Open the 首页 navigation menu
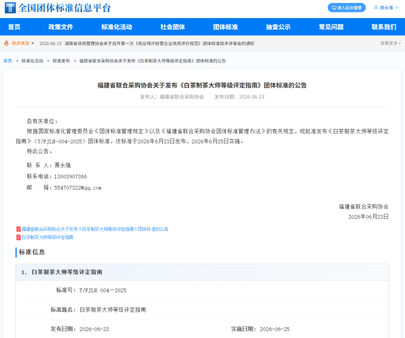405x338 pixels. point(14,27)
